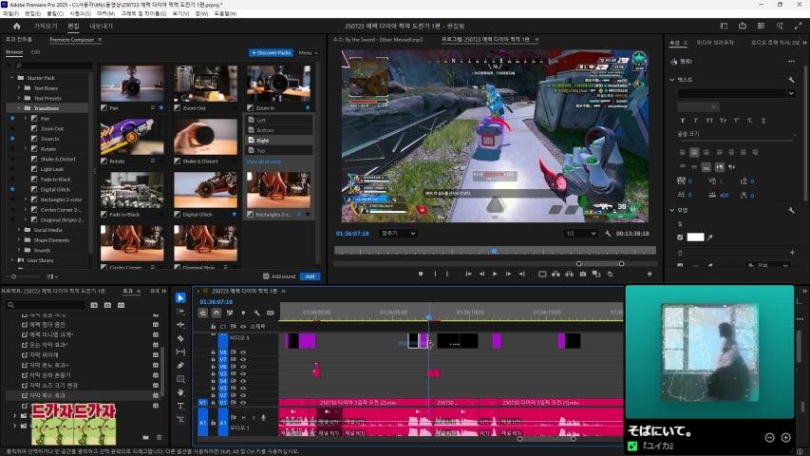Select the Razor tool
The image size is (810, 456).
(180, 338)
